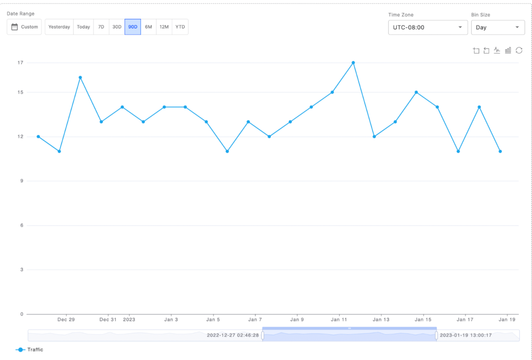Switch to the 12M date range
Image resolution: width=532 pixels, height=360 pixels.
(164, 27)
